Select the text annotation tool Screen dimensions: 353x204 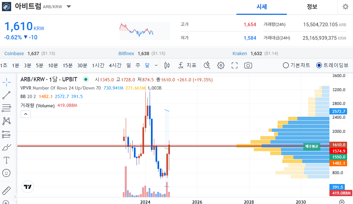[x=7, y=160]
